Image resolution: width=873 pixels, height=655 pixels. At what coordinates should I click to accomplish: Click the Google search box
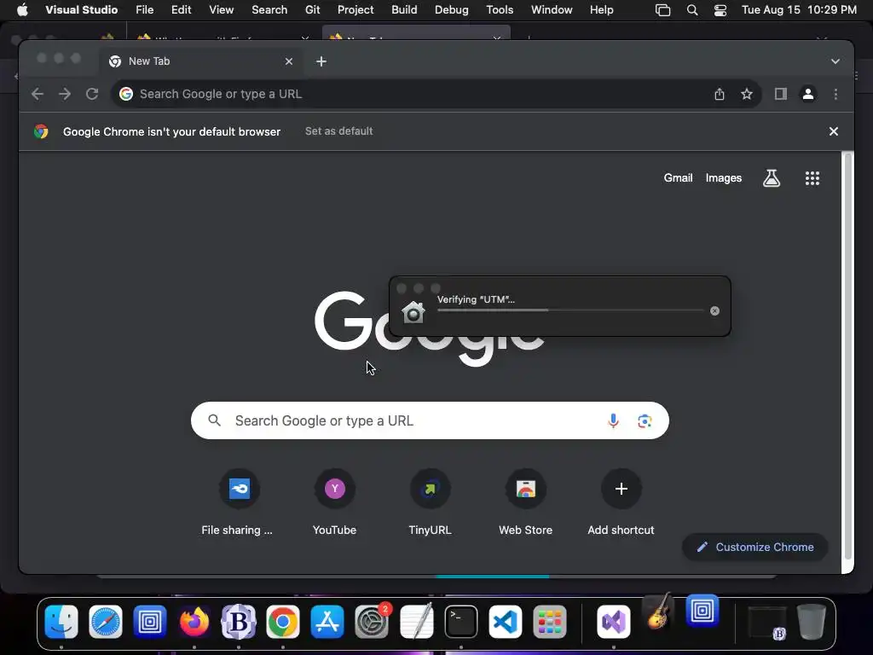click(x=430, y=420)
